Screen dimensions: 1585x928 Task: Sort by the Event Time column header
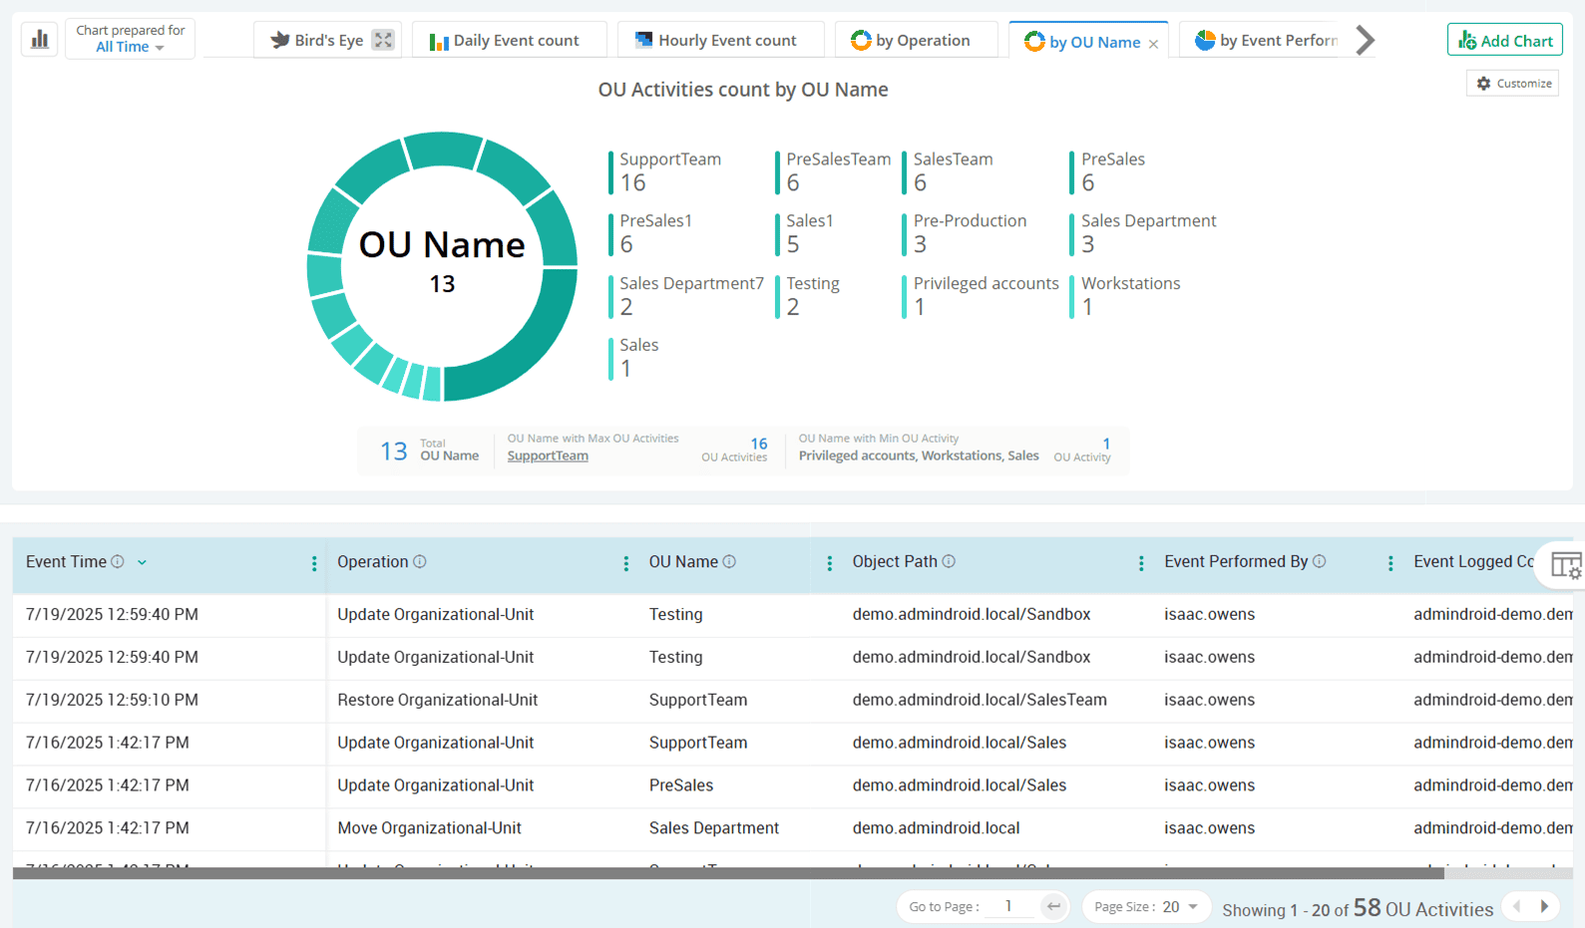(x=66, y=562)
